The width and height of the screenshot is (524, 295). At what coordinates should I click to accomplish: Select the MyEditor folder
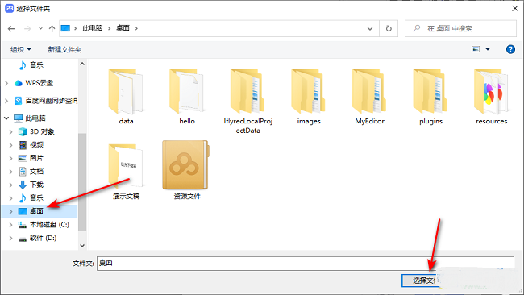369,97
